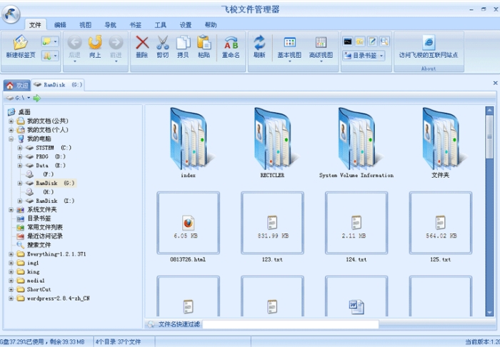500x347 pixels.
Task: Select the (F:) drive in tree
Action: [x=48, y=174]
